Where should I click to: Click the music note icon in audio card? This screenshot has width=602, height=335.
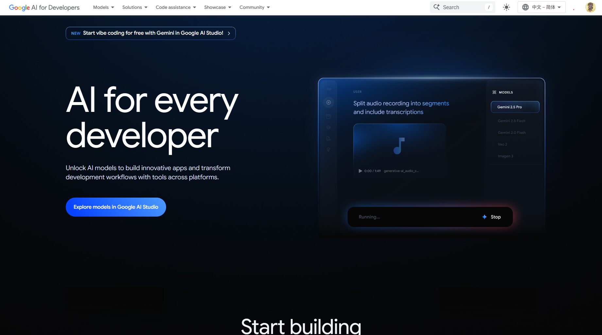399,146
